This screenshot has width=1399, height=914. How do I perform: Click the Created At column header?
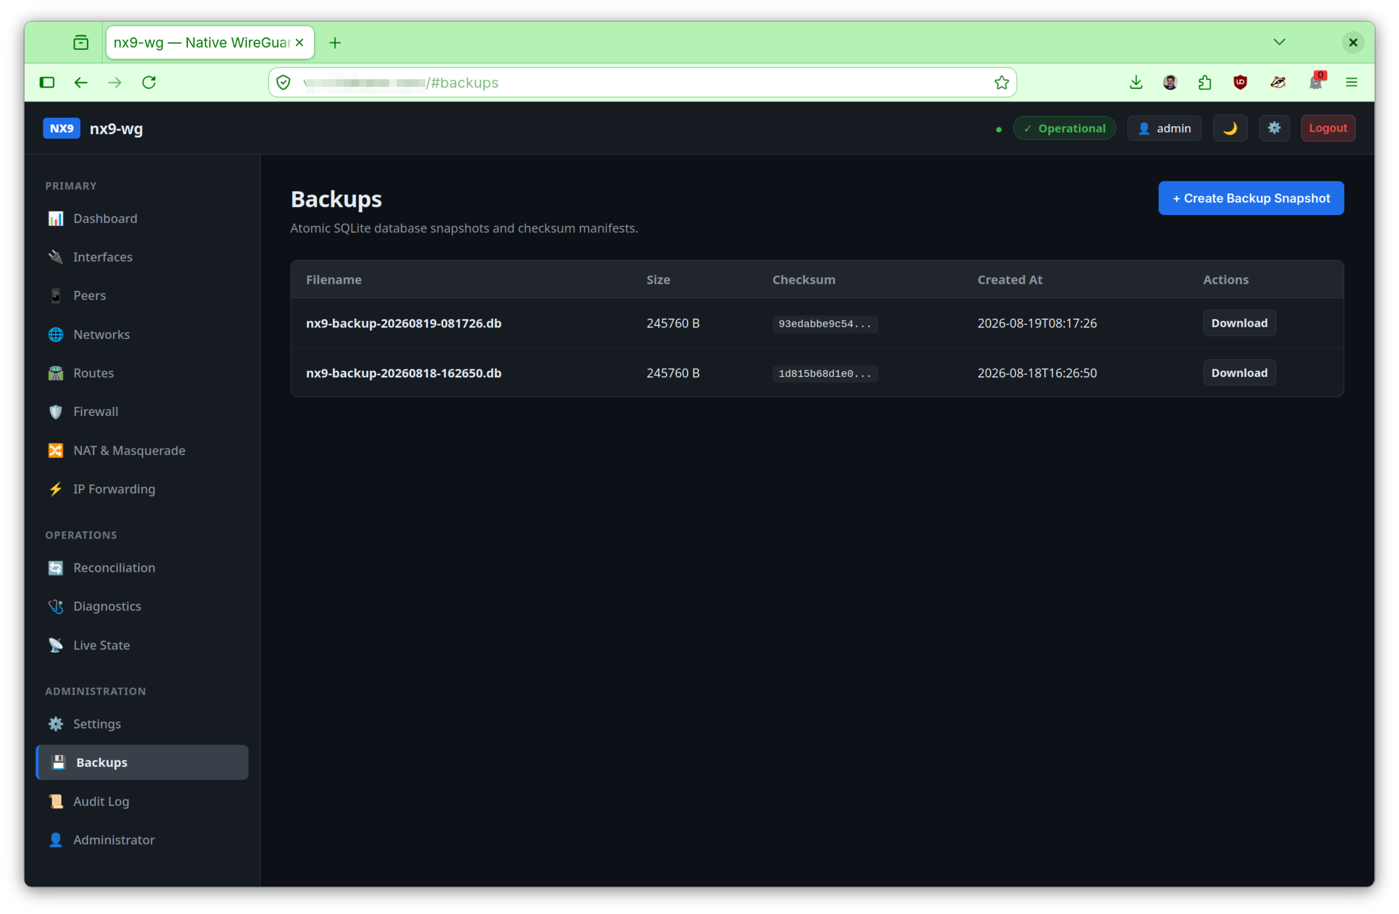click(x=1009, y=280)
